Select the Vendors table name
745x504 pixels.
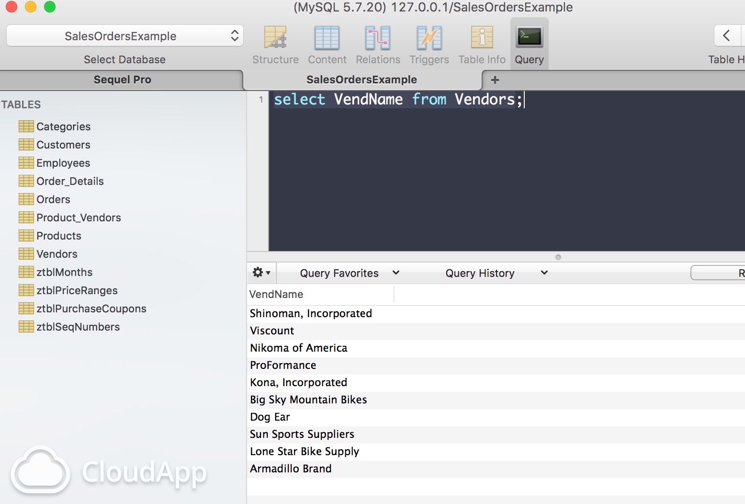point(57,254)
